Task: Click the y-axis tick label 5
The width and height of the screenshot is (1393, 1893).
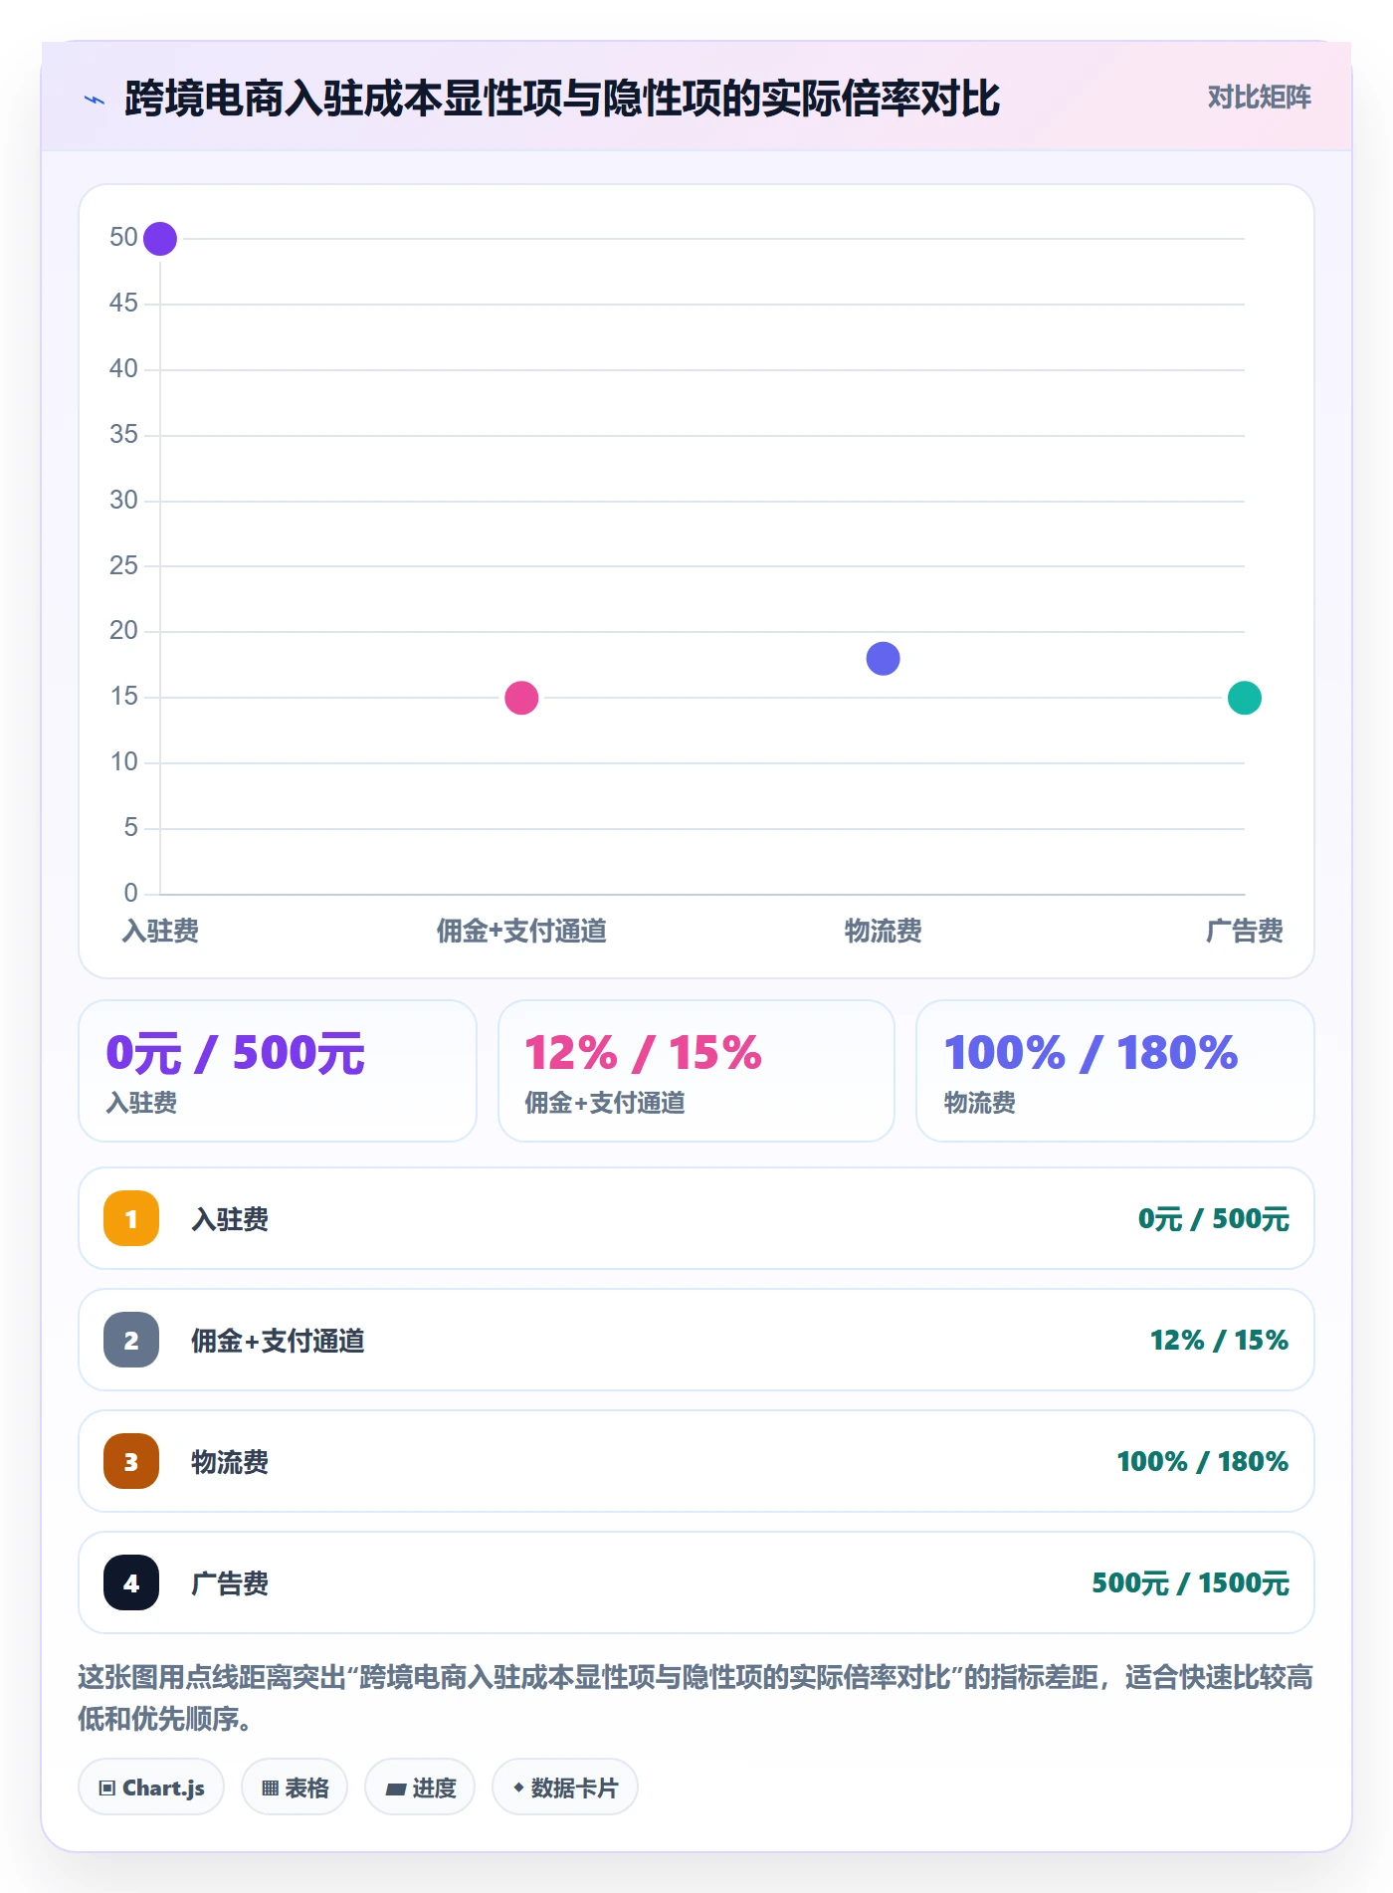Action: click(130, 827)
